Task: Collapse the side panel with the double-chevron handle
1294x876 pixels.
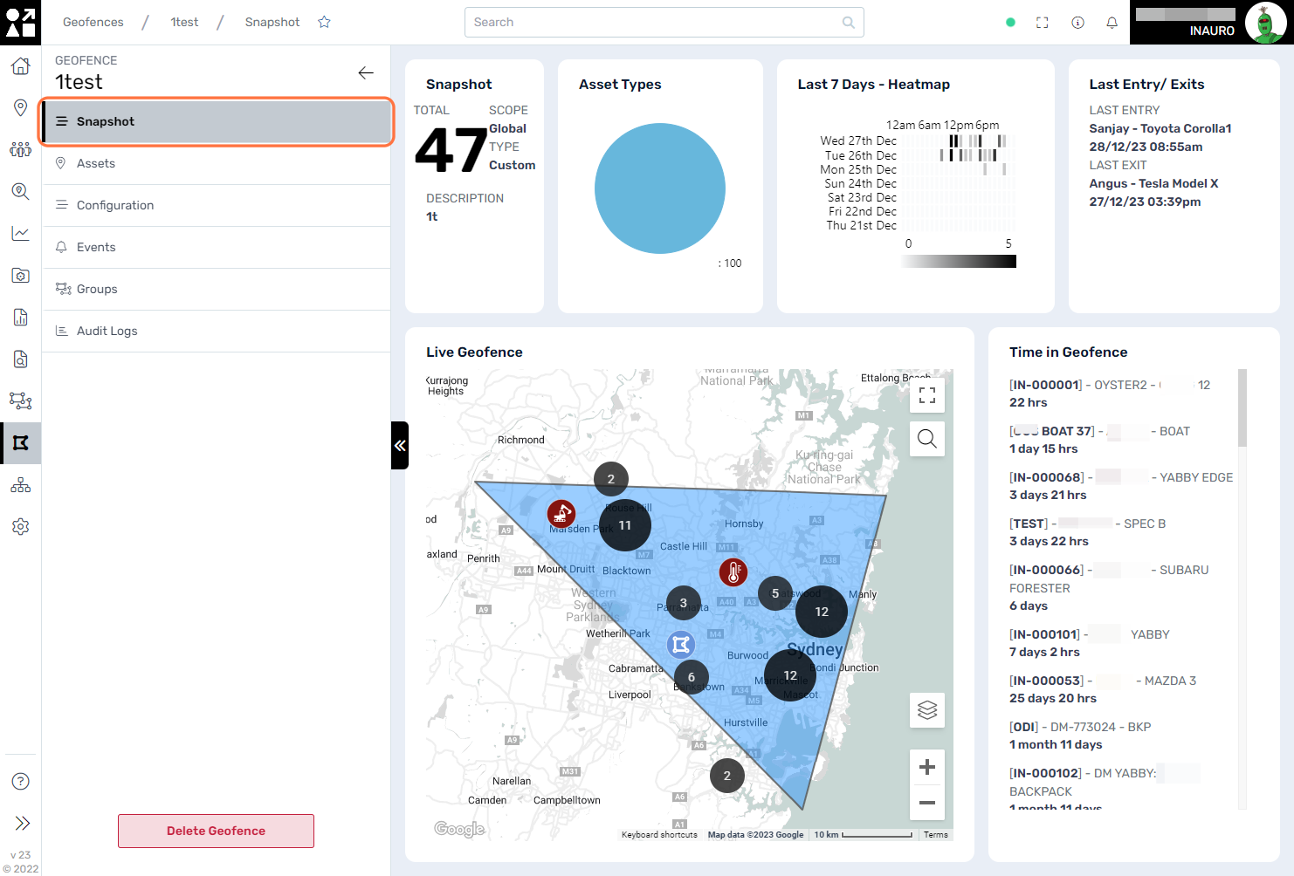Action: [x=400, y=445]
